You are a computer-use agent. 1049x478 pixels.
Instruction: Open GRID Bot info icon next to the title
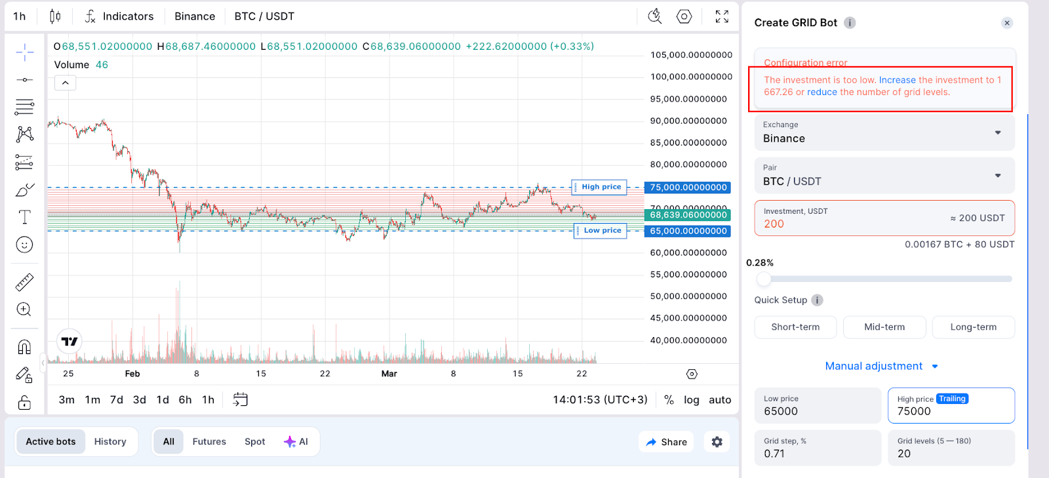[850, 22]
